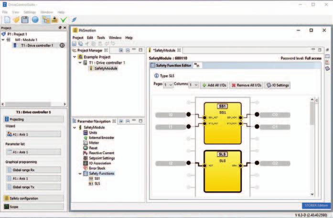Open PASmotion Window menu
Viewport: 333px width, 218px height.
tap(115, 38)
